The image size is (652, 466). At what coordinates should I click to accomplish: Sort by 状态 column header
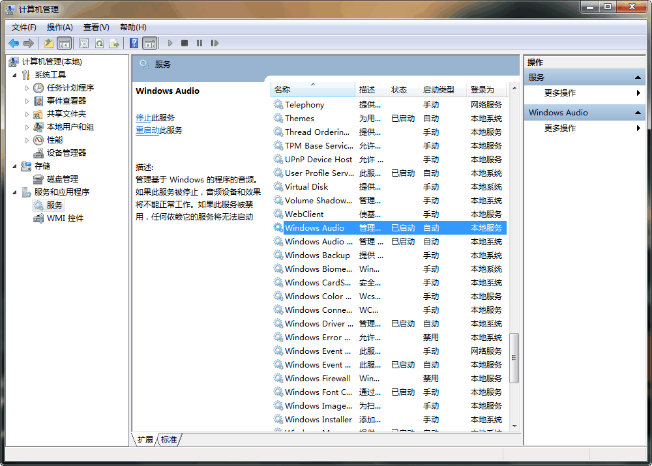coord(403,90)
